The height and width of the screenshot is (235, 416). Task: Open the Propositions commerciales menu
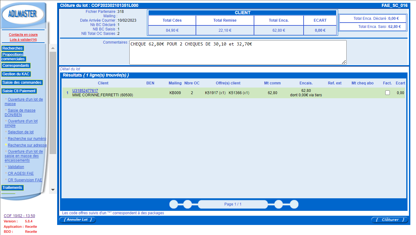tap(13, 57)
